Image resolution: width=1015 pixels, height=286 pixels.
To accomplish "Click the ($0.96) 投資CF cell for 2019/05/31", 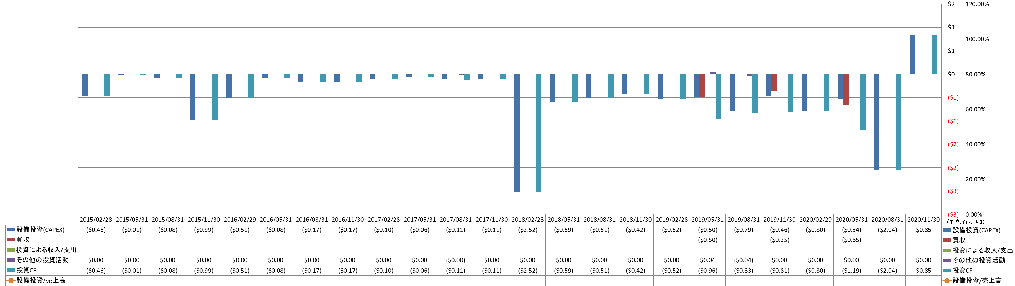I will 708,270.
